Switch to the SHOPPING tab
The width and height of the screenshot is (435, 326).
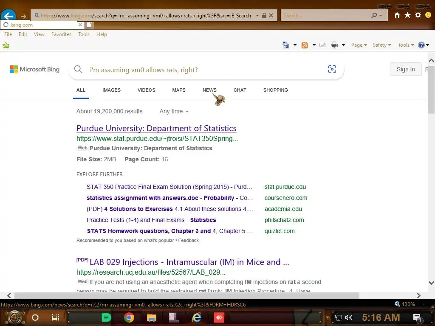275,90
